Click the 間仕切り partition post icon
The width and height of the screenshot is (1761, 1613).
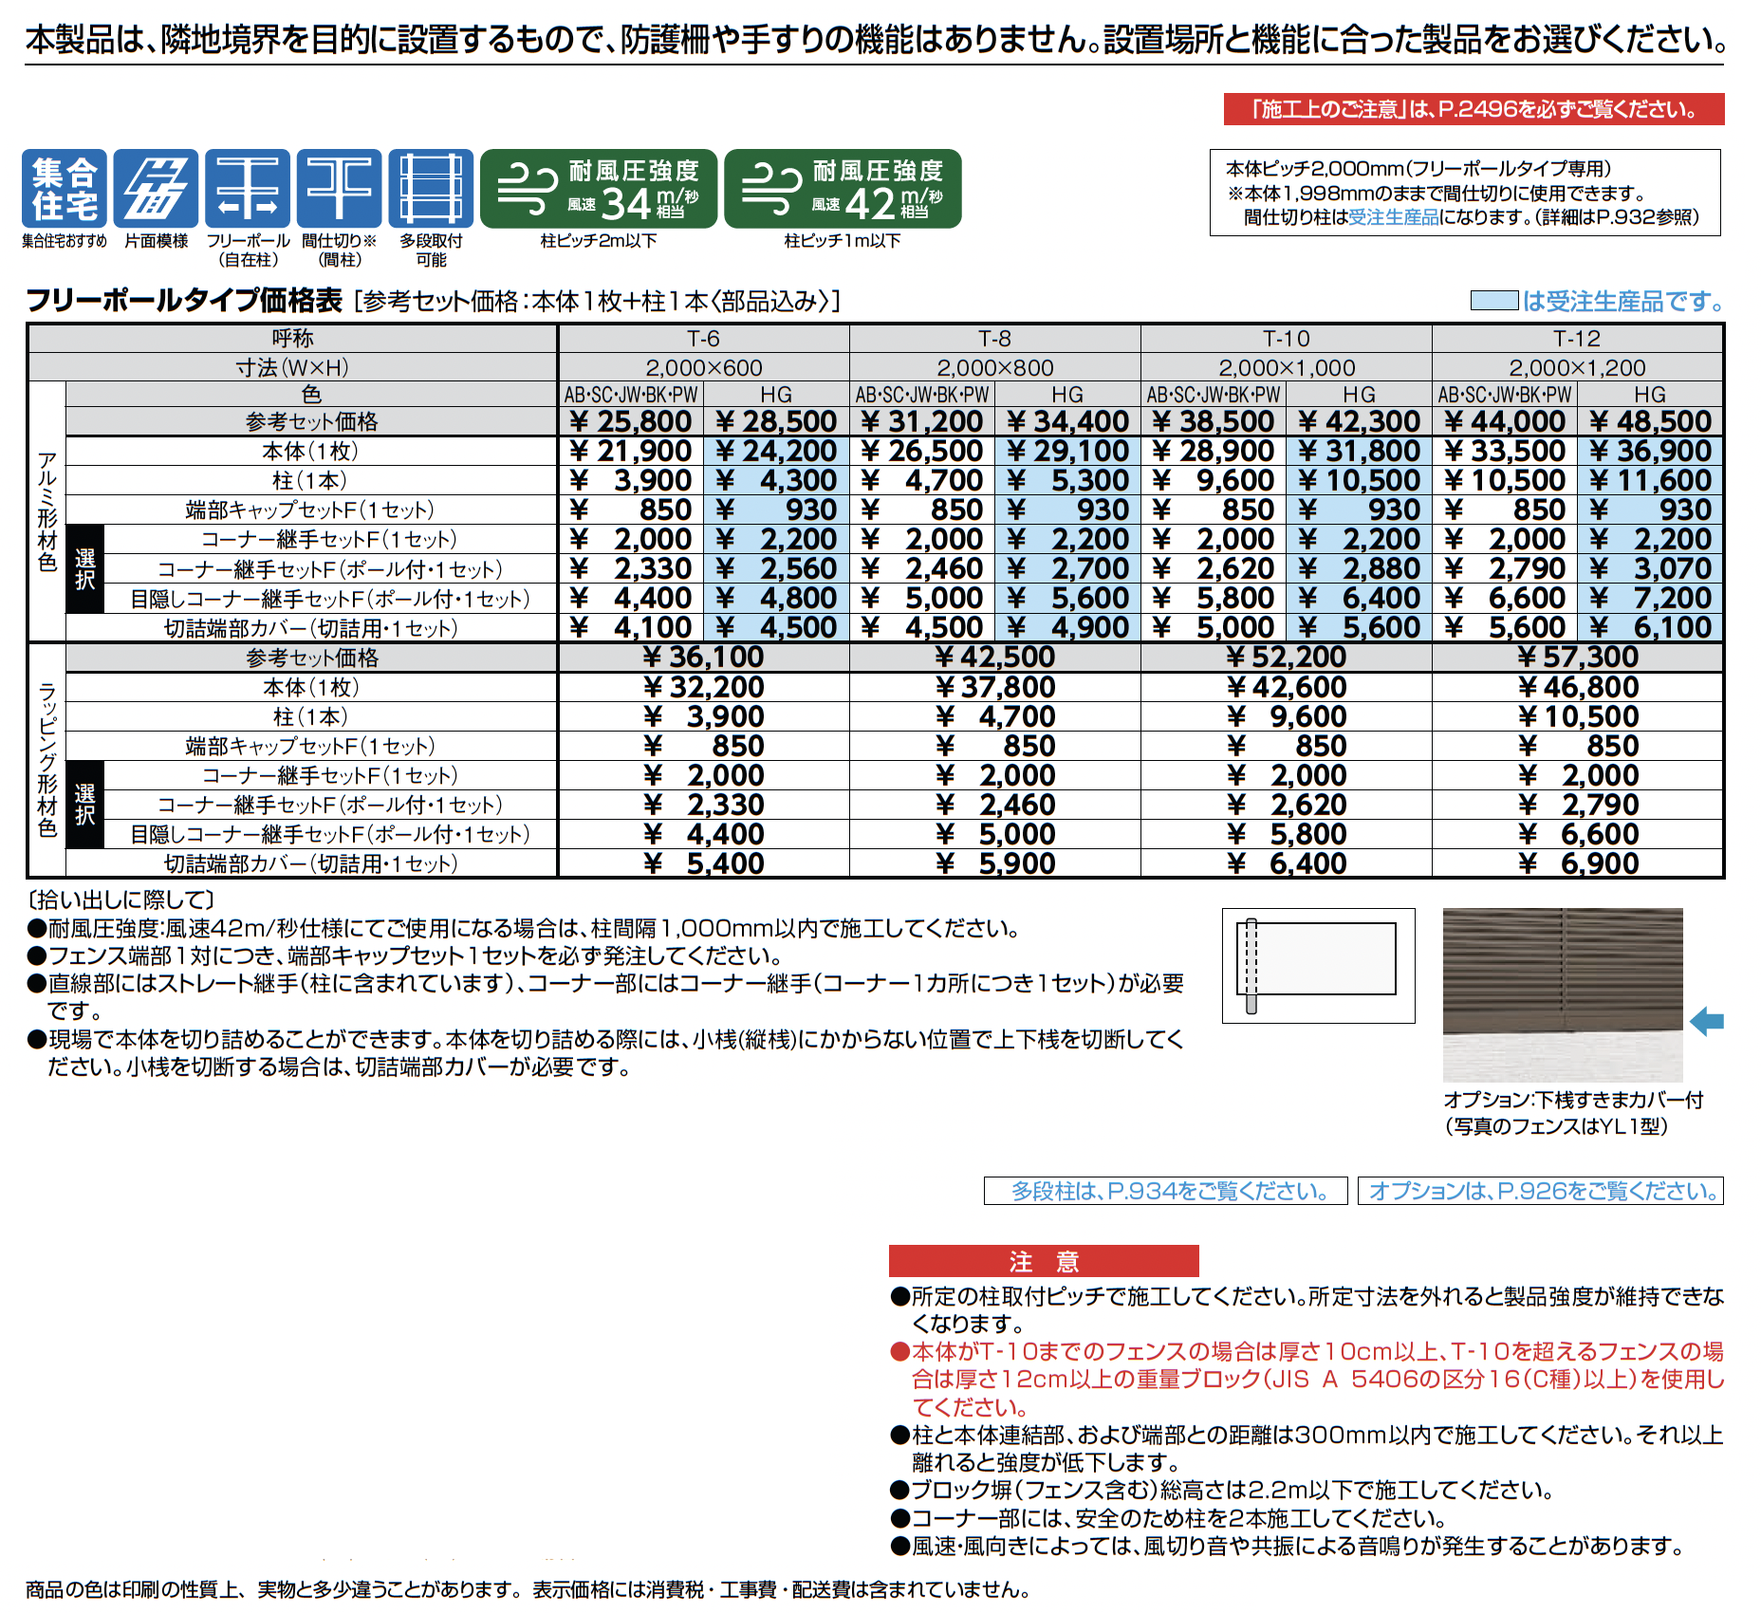click(x=339, y=189)
